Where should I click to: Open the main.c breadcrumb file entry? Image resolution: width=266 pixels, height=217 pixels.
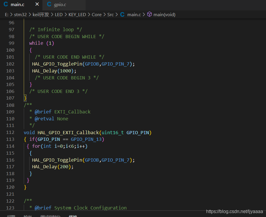(134, 15)
